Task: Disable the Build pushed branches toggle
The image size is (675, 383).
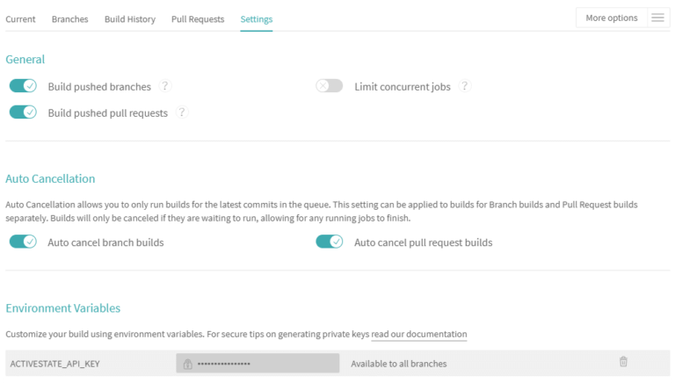Action: coord(23,86)
